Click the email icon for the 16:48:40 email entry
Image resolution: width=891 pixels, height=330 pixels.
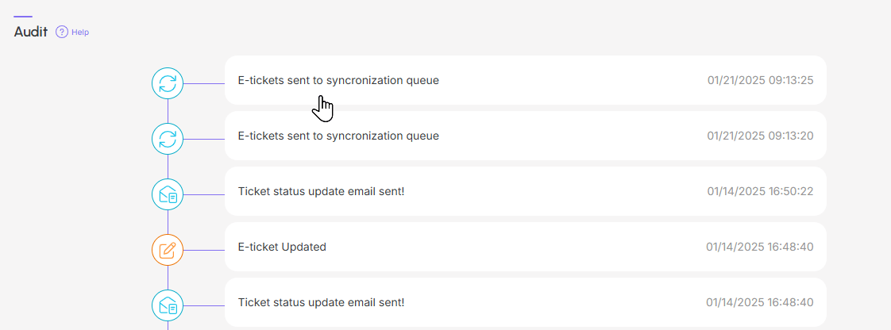168,305
